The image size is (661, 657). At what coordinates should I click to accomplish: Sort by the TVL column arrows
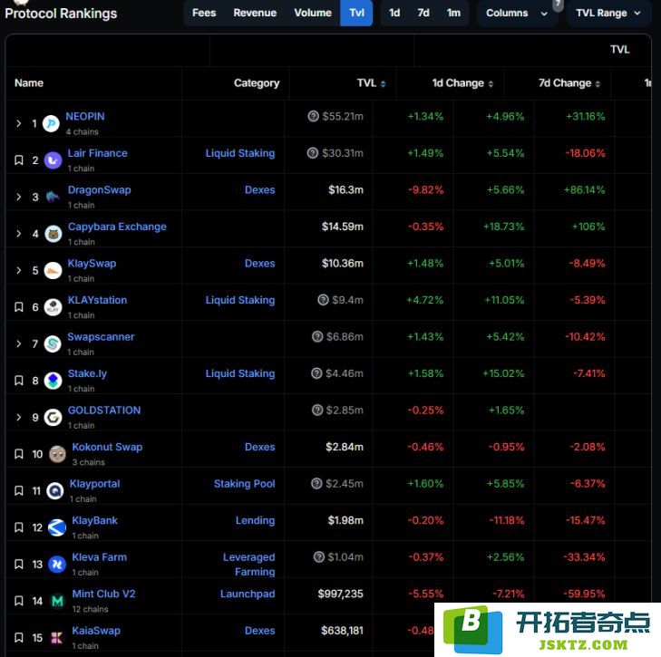tap(383, 84)
